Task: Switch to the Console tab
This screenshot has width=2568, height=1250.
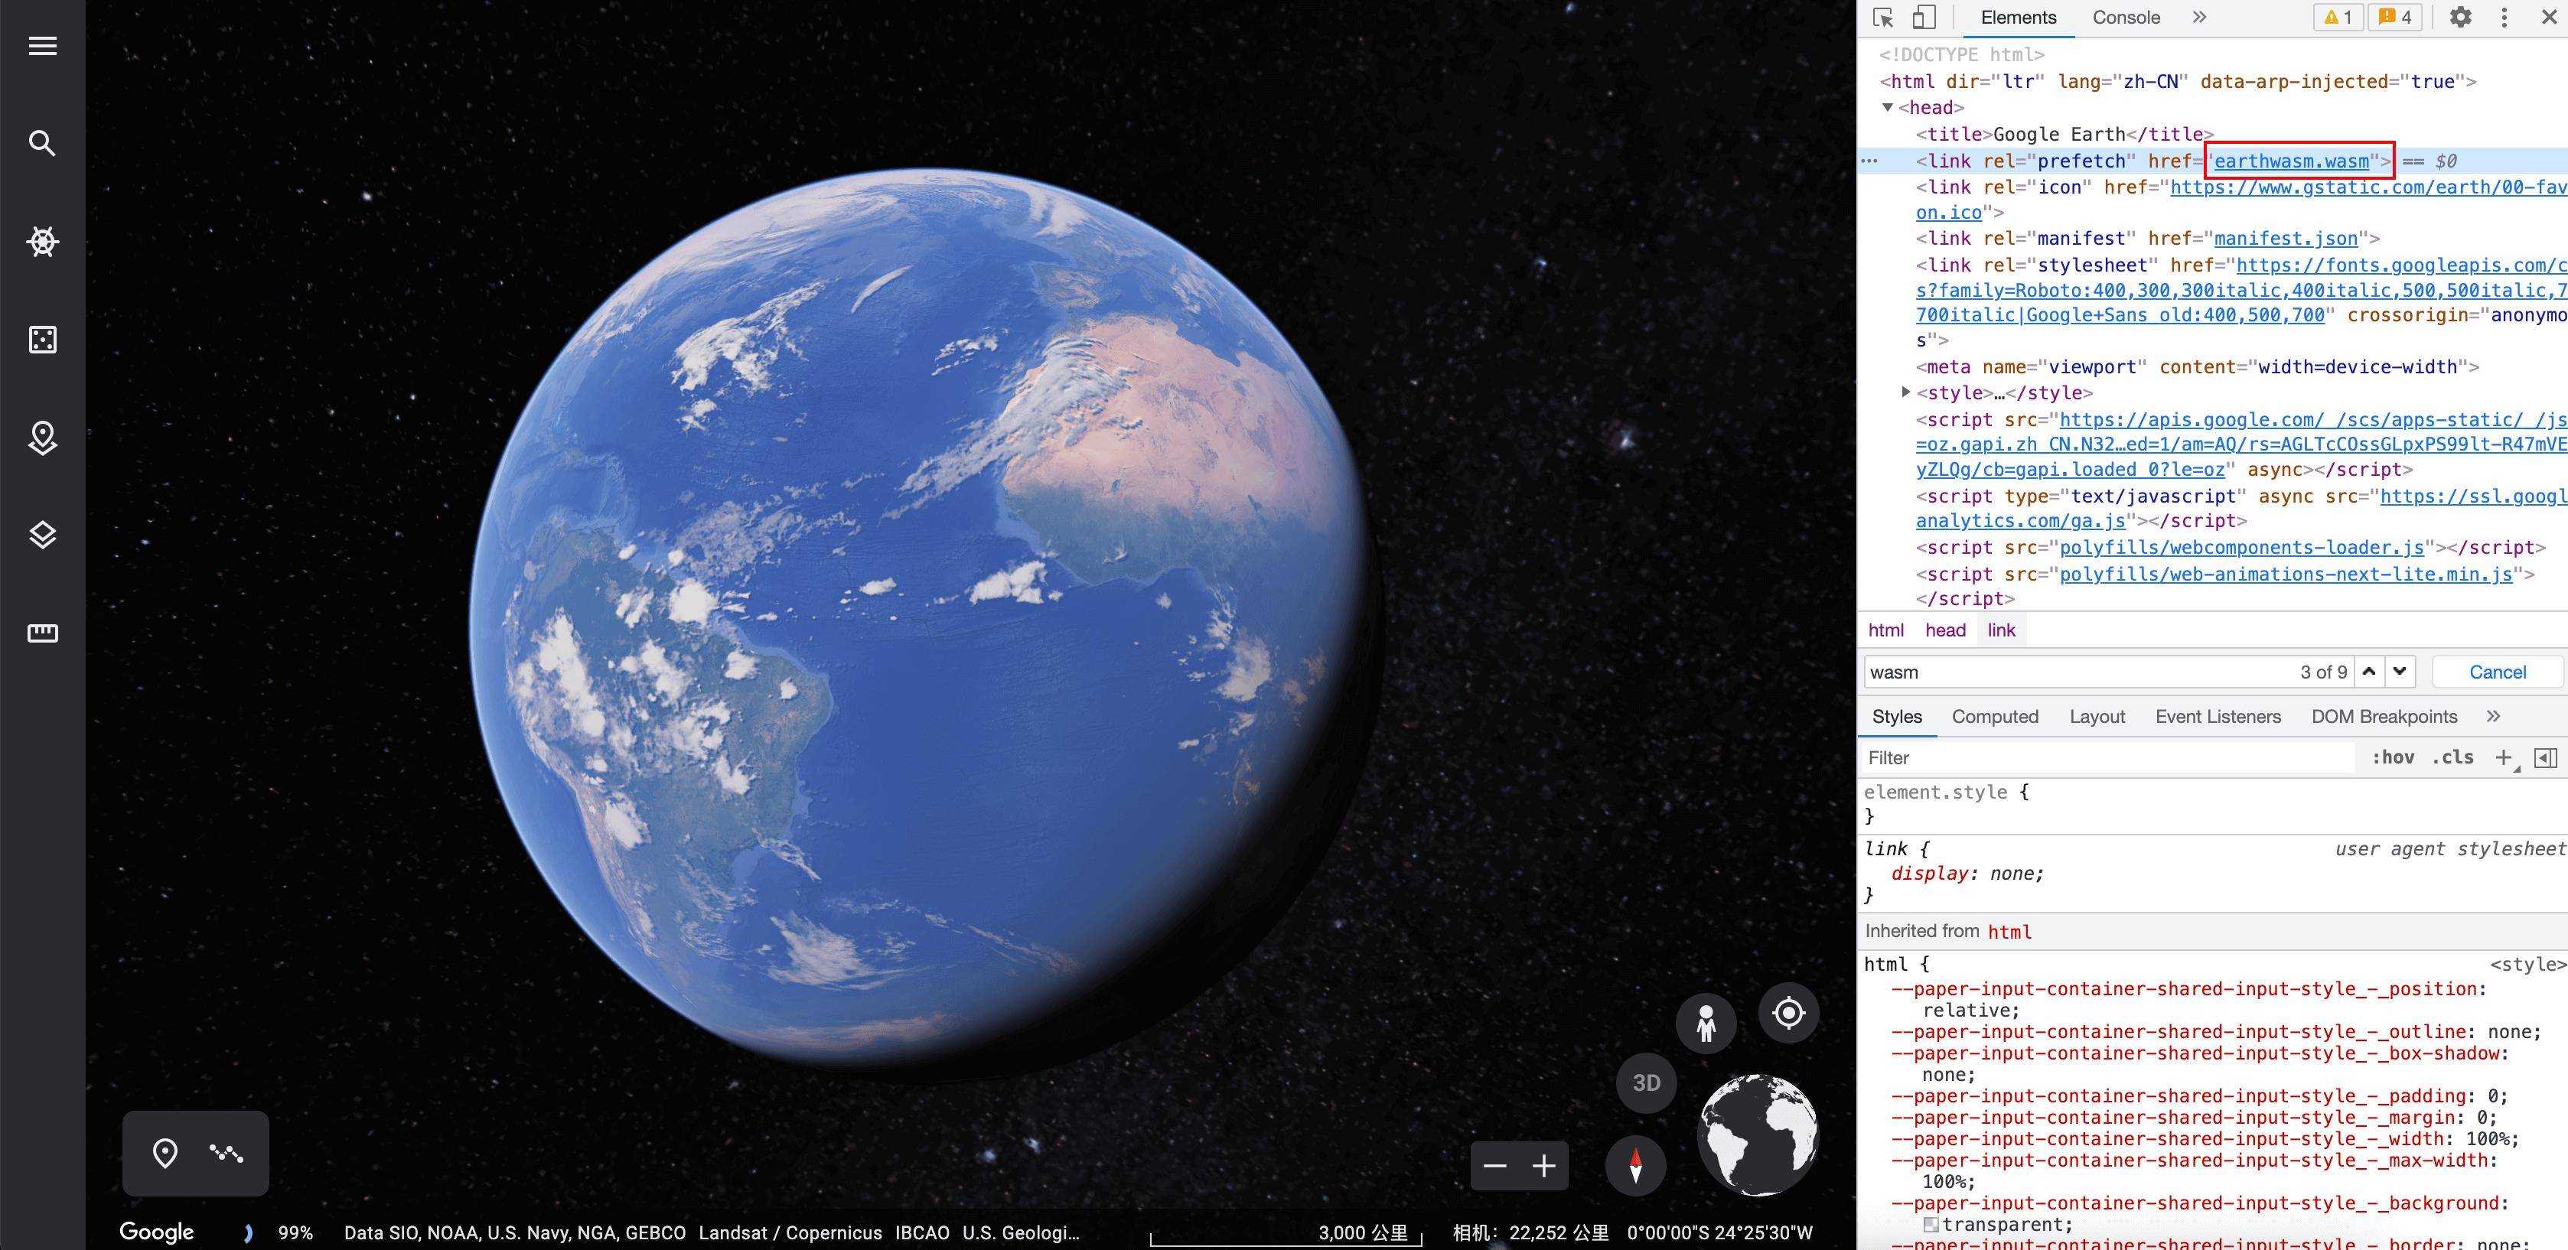Action: coord(2126,18)
